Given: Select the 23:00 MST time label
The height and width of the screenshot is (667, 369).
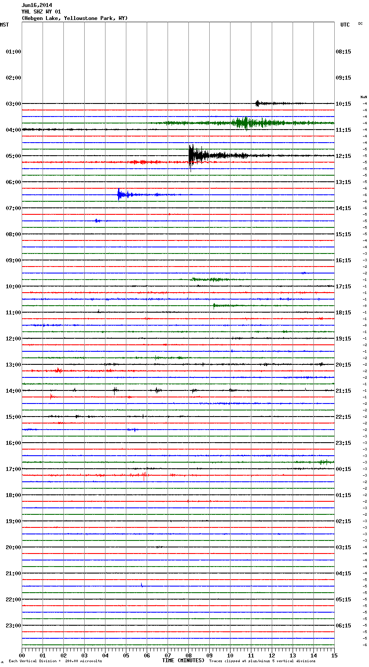Looking at the screenshot, I should [13, 626].
